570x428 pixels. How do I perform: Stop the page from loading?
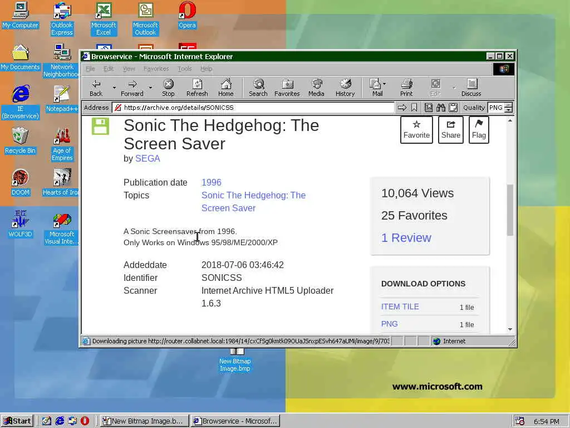click(168, 88)
